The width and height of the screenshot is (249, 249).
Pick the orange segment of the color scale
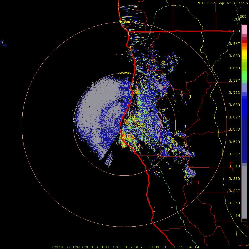coord(244,46)
